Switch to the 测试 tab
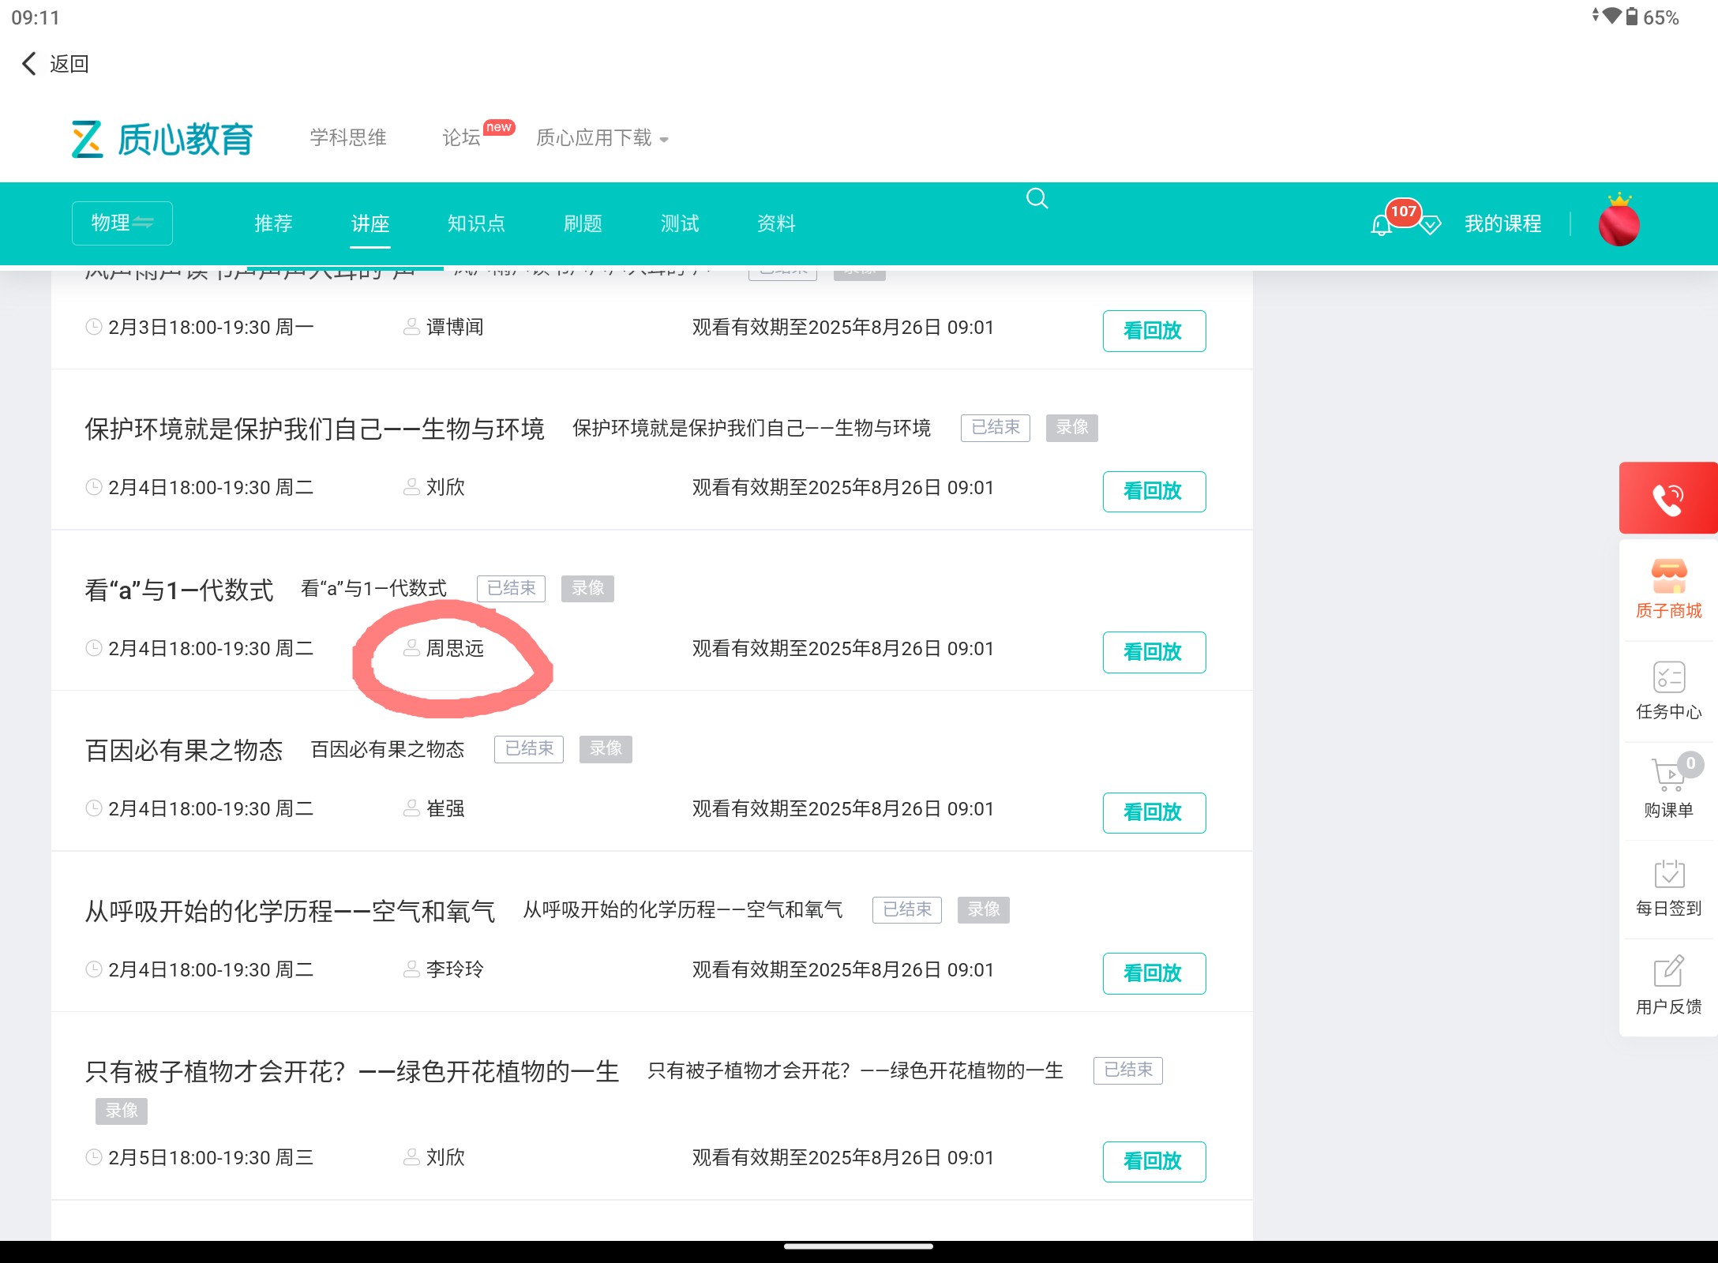 point(680,223)
